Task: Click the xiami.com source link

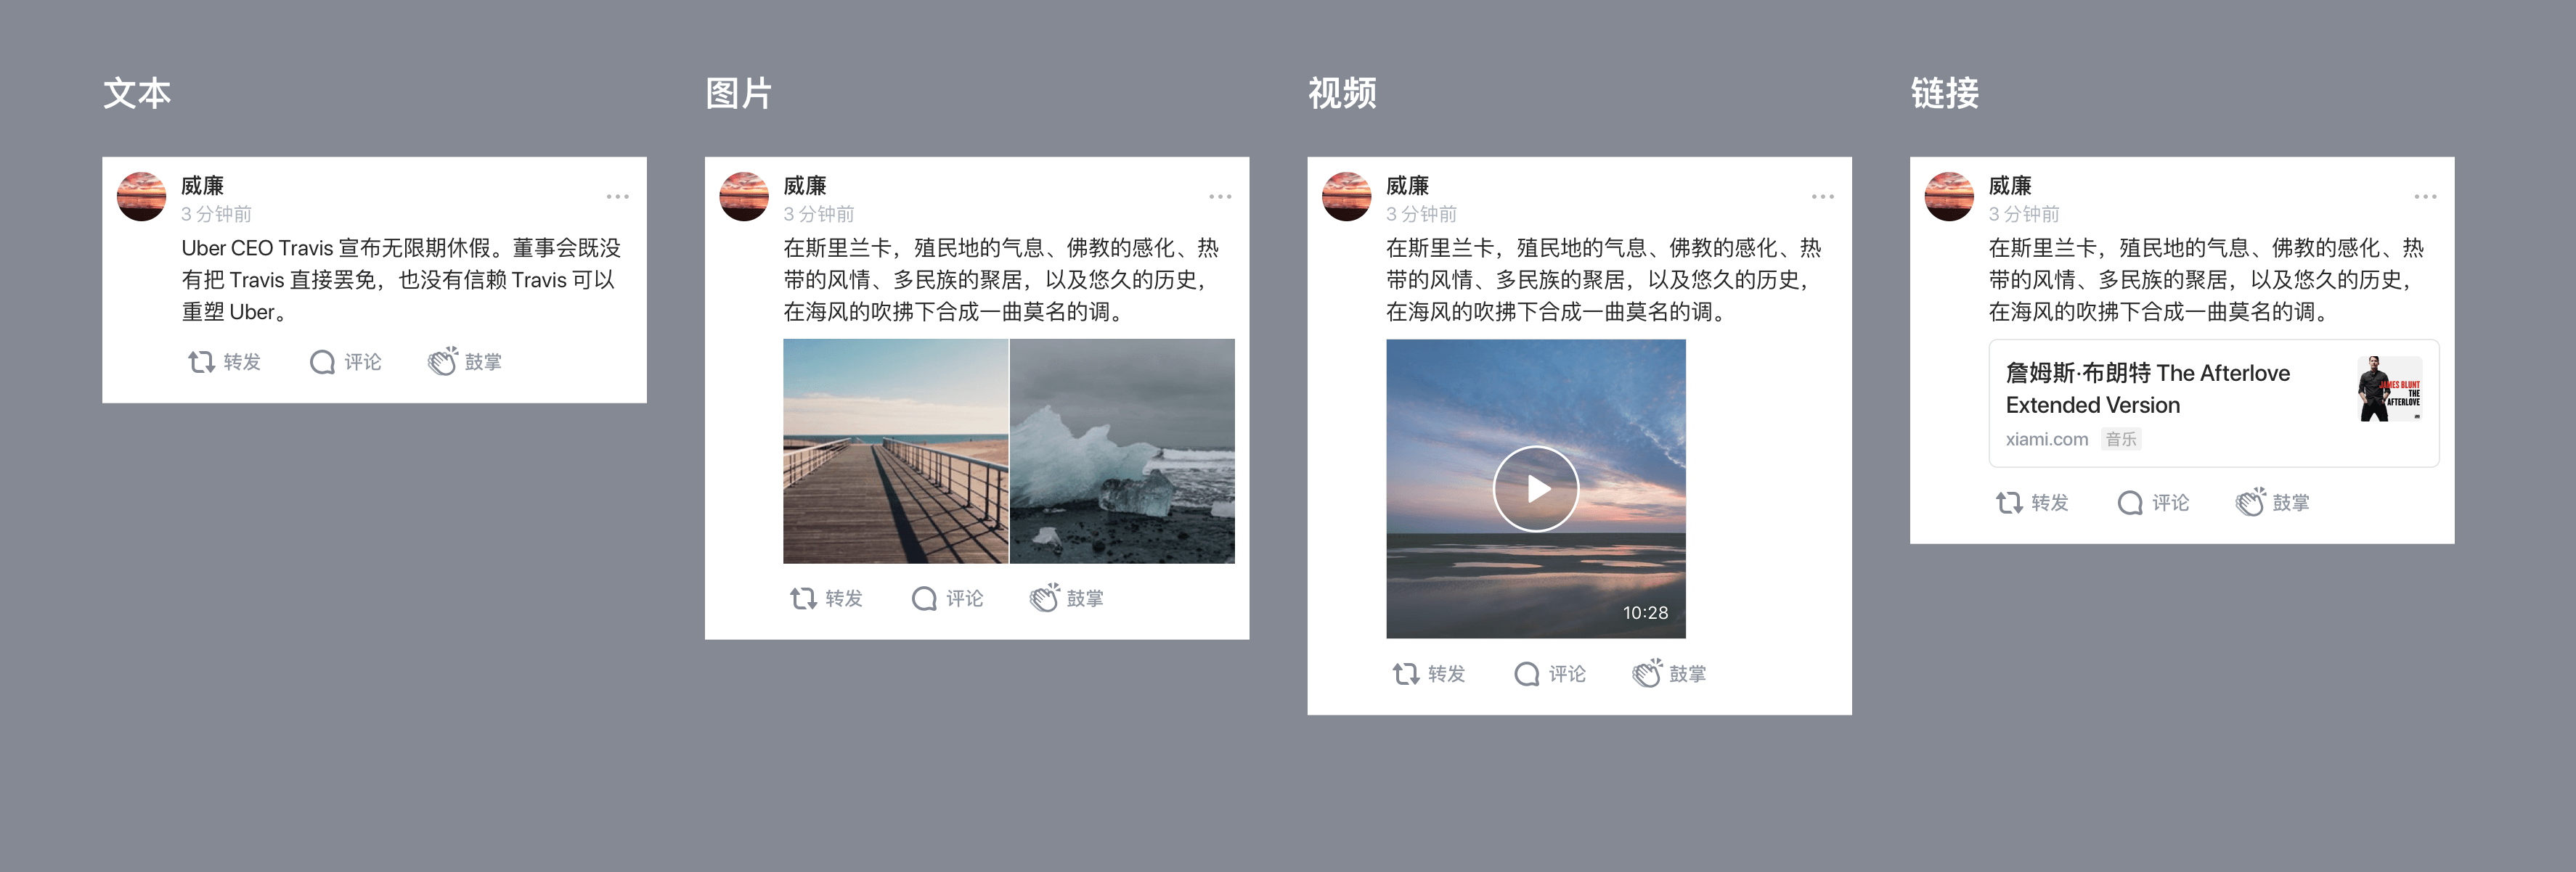Action: (x=2046, y=440)
